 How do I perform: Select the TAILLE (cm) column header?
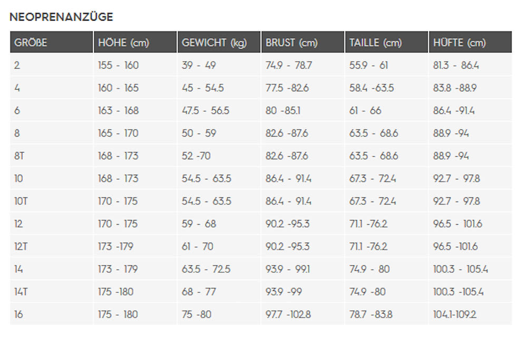pyautogui.click(x=386, y=42)
